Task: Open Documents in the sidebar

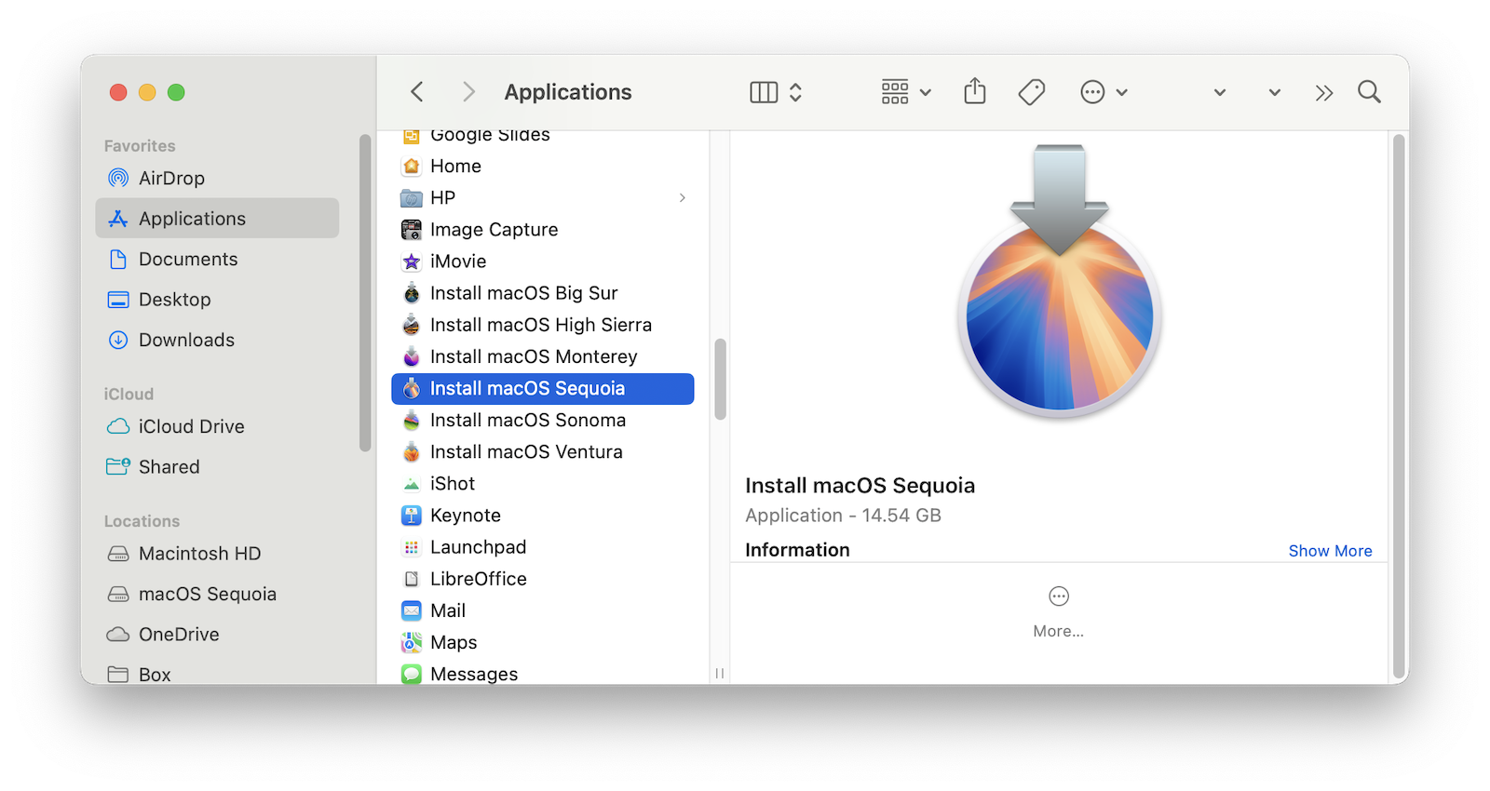Action: click(217, 259)
